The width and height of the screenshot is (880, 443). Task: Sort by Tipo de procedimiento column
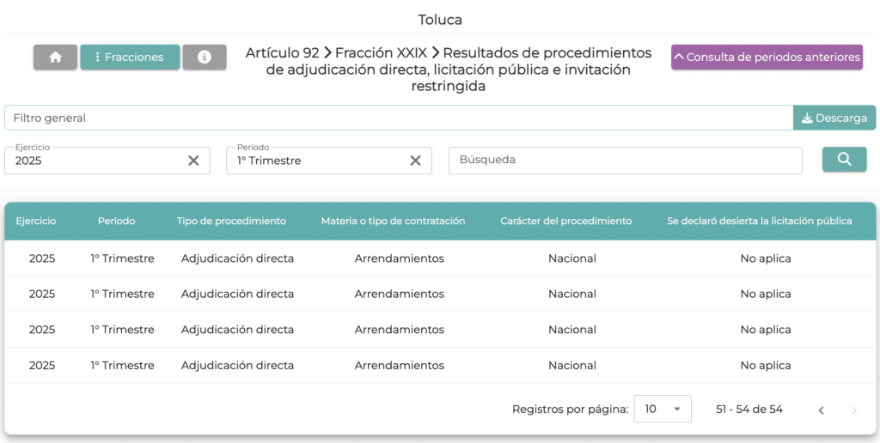coord(231,221)
